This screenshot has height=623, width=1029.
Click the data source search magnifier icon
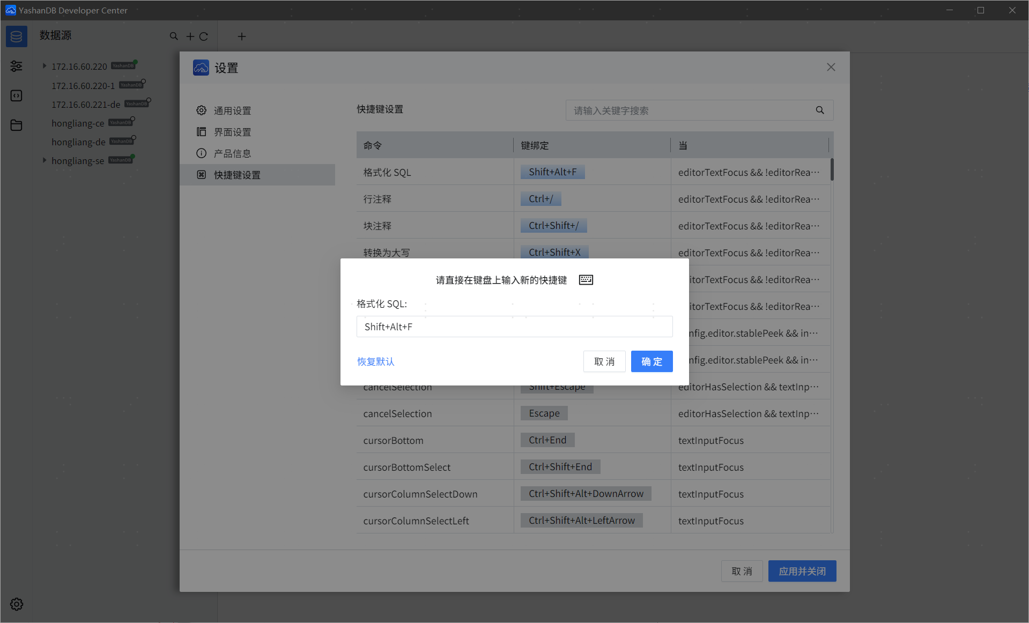point(174,36)
